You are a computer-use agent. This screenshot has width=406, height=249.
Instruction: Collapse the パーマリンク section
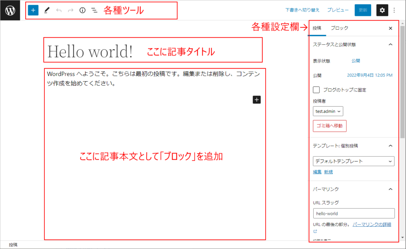pos(390,189)
